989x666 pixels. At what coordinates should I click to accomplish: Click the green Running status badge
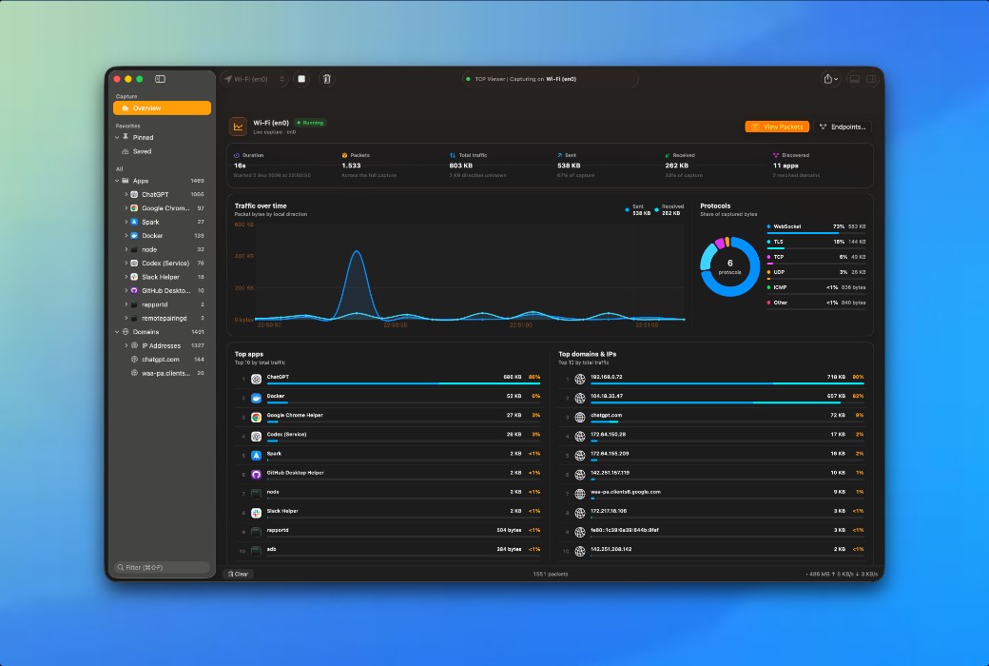click(310, 123)
